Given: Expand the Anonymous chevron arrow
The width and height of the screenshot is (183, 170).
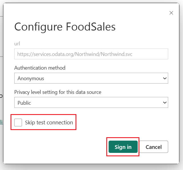Looking at the screenshot, I should click(165, 78).
